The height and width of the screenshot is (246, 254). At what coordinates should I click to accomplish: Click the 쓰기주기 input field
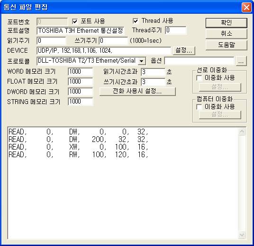113,40
